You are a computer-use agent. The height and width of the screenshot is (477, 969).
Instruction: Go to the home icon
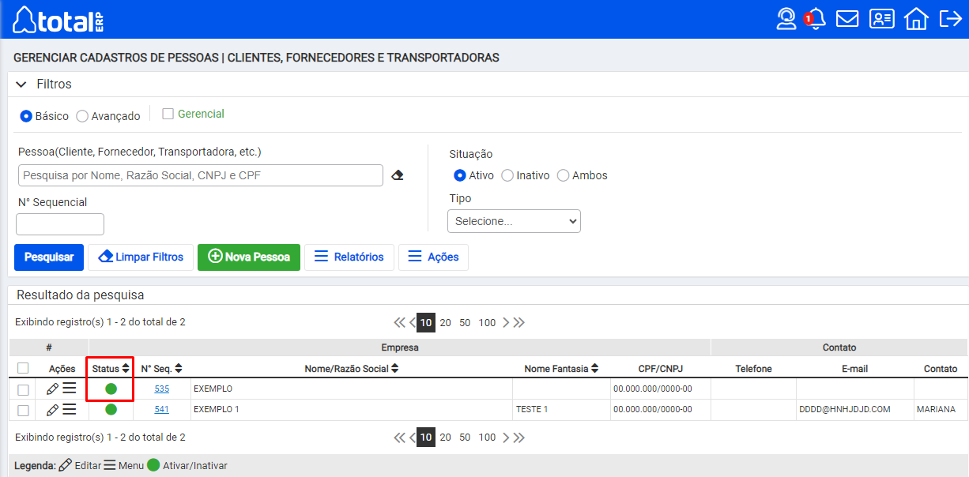coord(916,18)
